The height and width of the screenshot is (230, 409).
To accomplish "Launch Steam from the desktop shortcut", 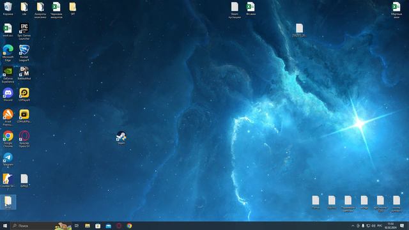I will coord(121,137).
